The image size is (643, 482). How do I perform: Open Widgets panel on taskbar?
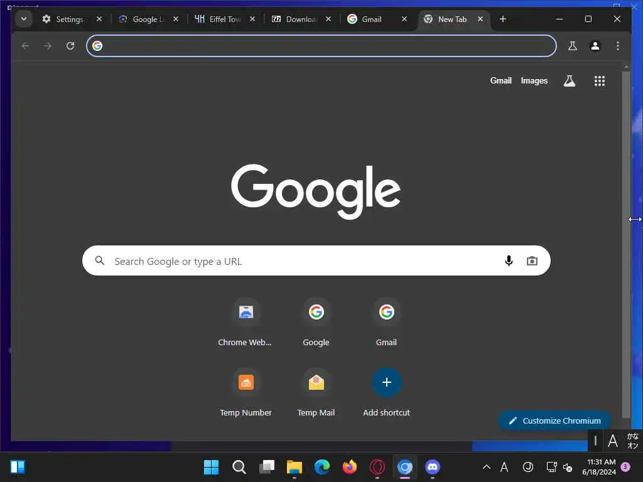tap(18, 467)
